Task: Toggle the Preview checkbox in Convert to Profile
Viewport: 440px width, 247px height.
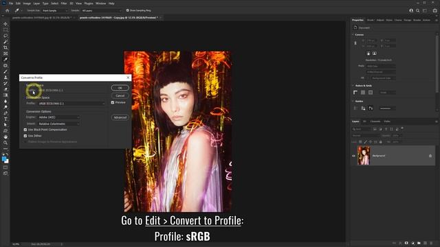Action: tap(113, 102)
